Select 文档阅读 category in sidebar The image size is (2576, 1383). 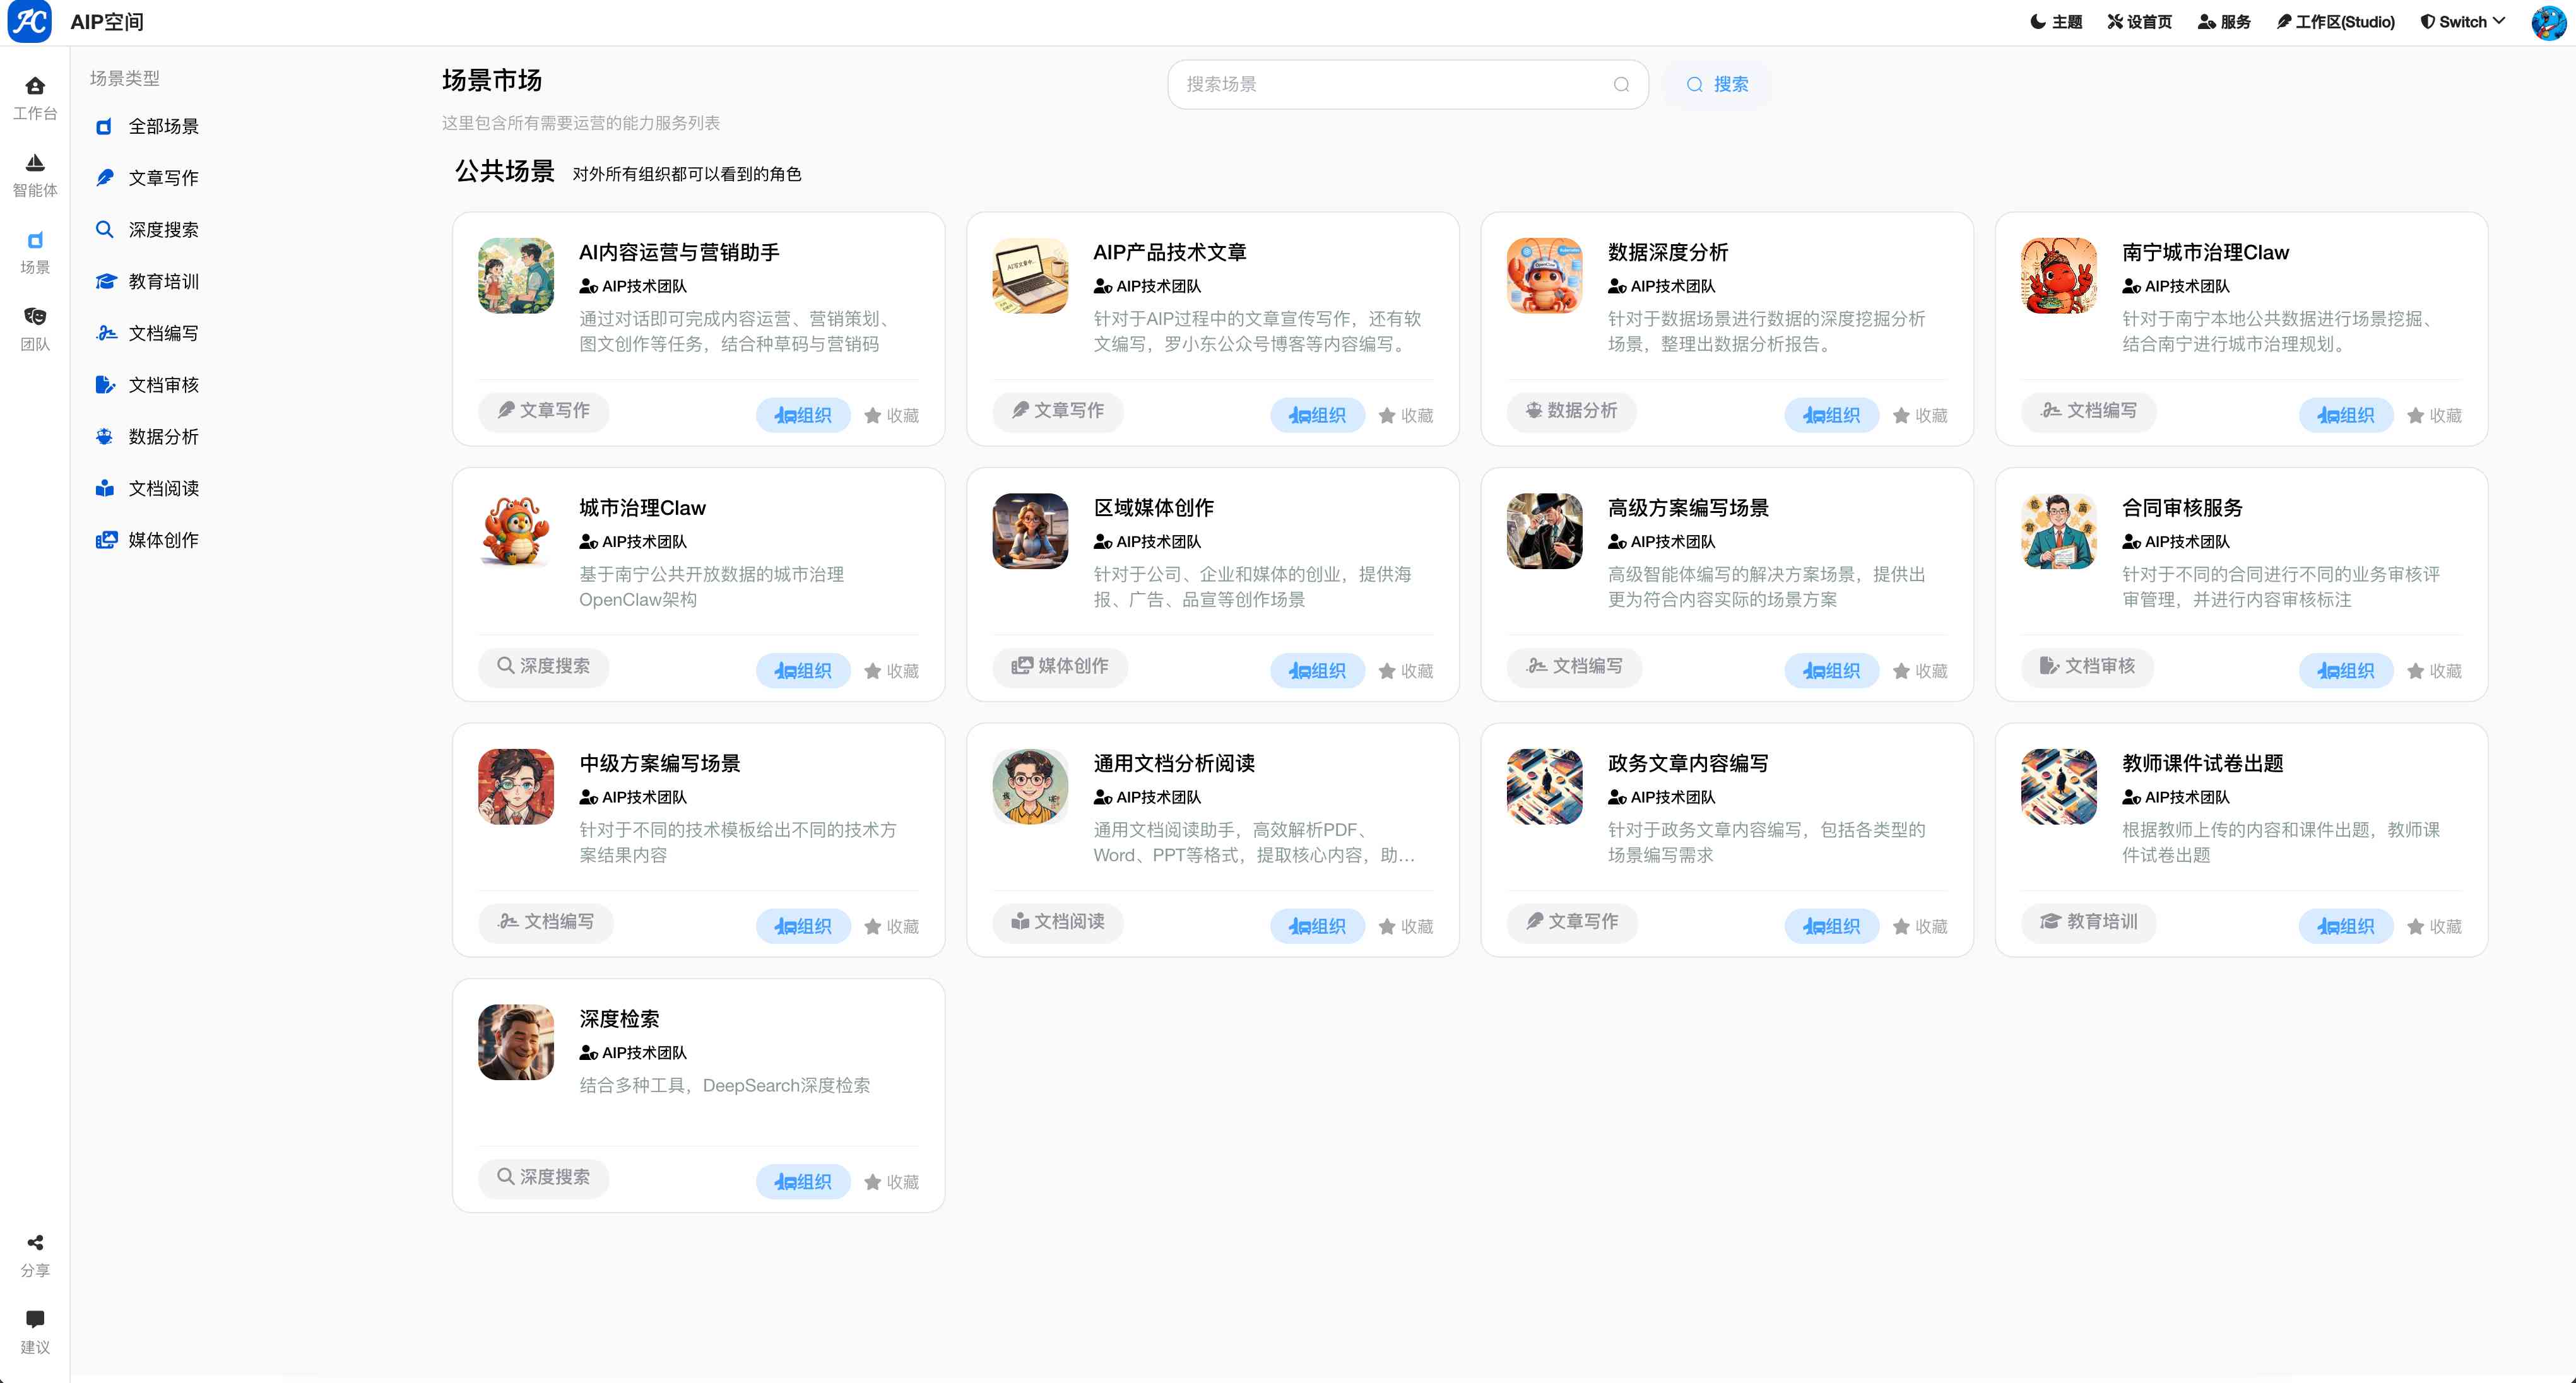[x=147, y=488]
